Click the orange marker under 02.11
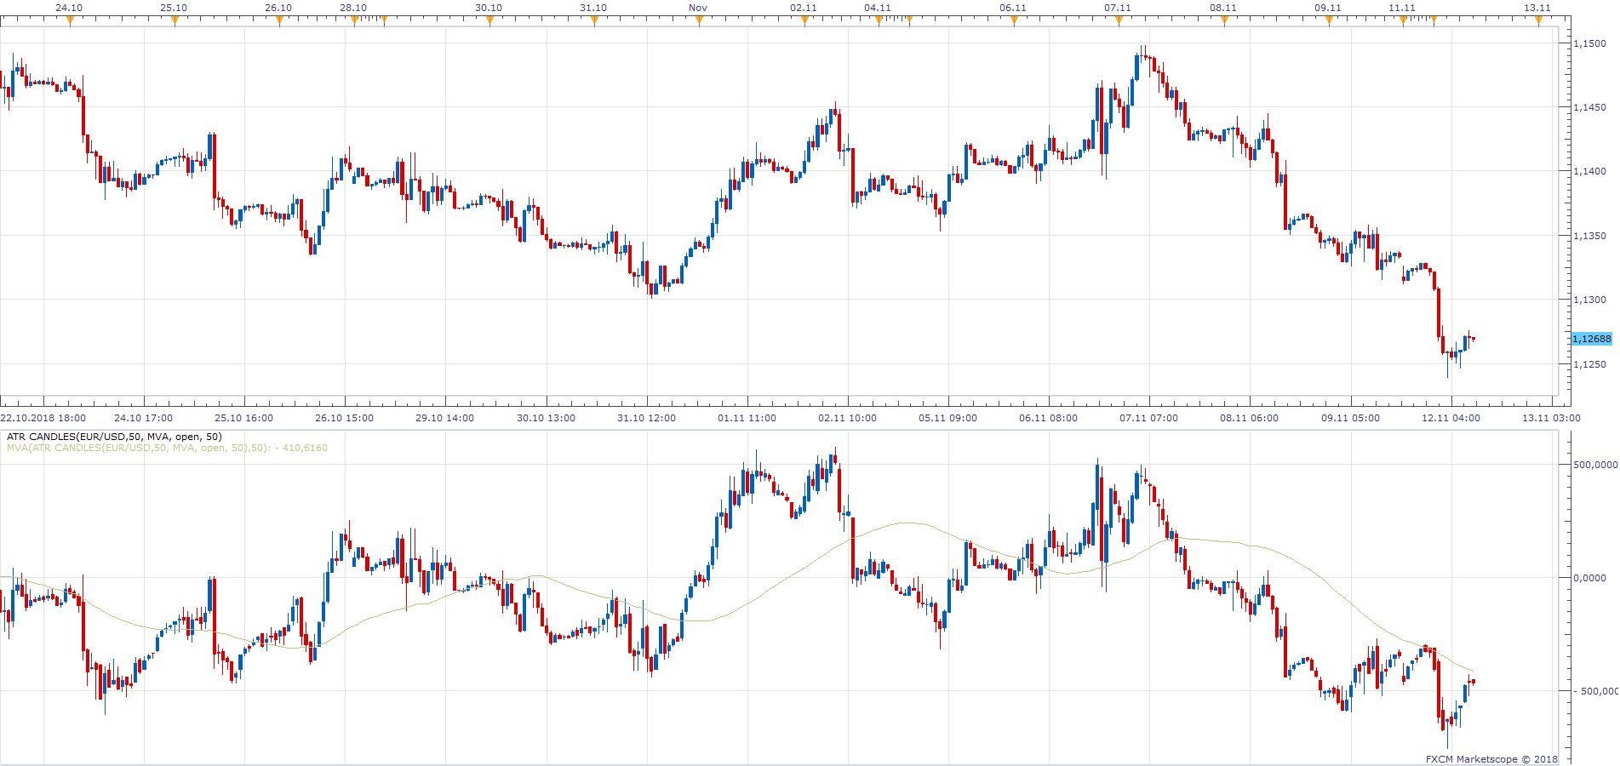 click(x=804, y=21)
